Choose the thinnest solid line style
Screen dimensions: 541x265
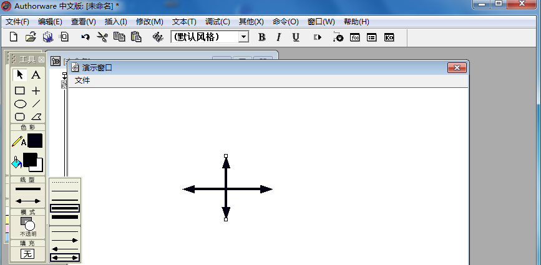pos(65,191)
